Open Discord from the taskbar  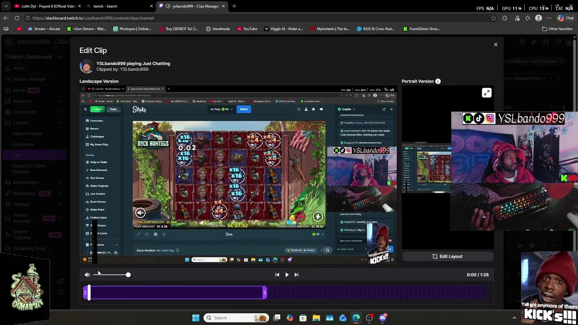click(383, 318)
